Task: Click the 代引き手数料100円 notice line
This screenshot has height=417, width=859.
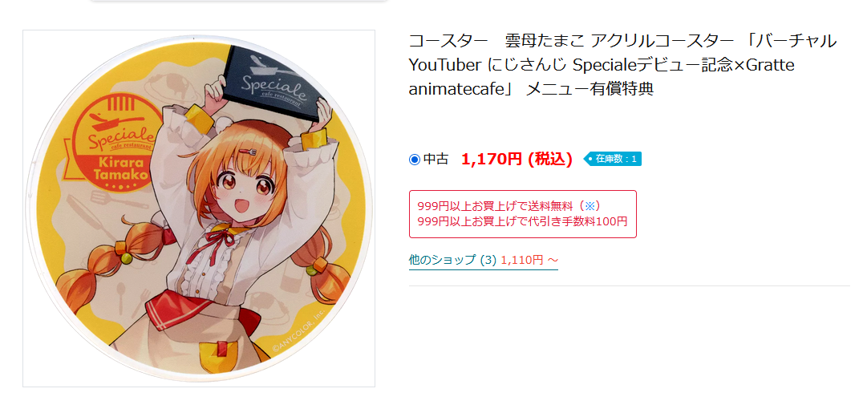Action: coord(522,221)
